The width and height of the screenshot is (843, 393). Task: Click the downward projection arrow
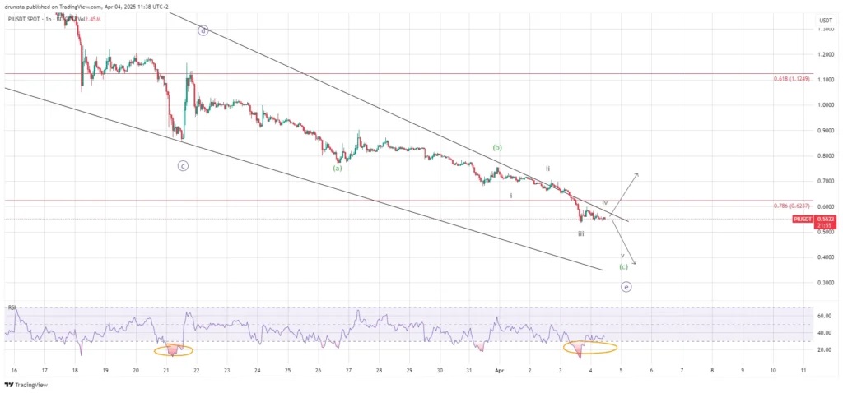click(x=626, y=244)
